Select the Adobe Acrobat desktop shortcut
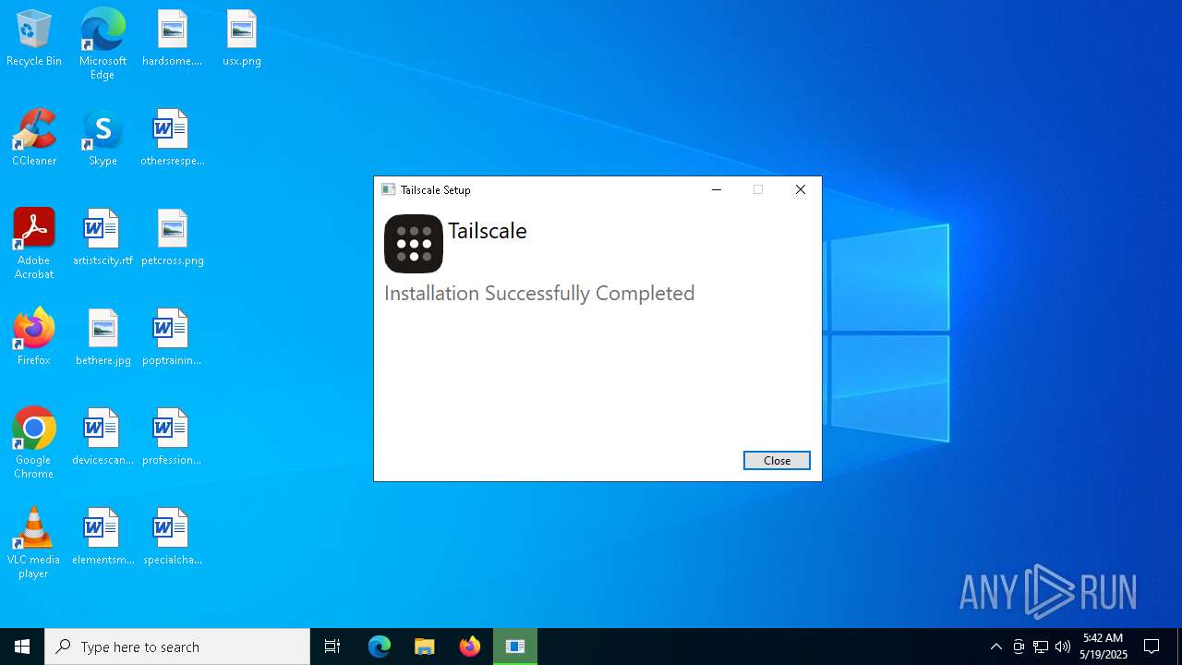The image size is (1182, 665). pyautogui.click(x=34, y=244)
